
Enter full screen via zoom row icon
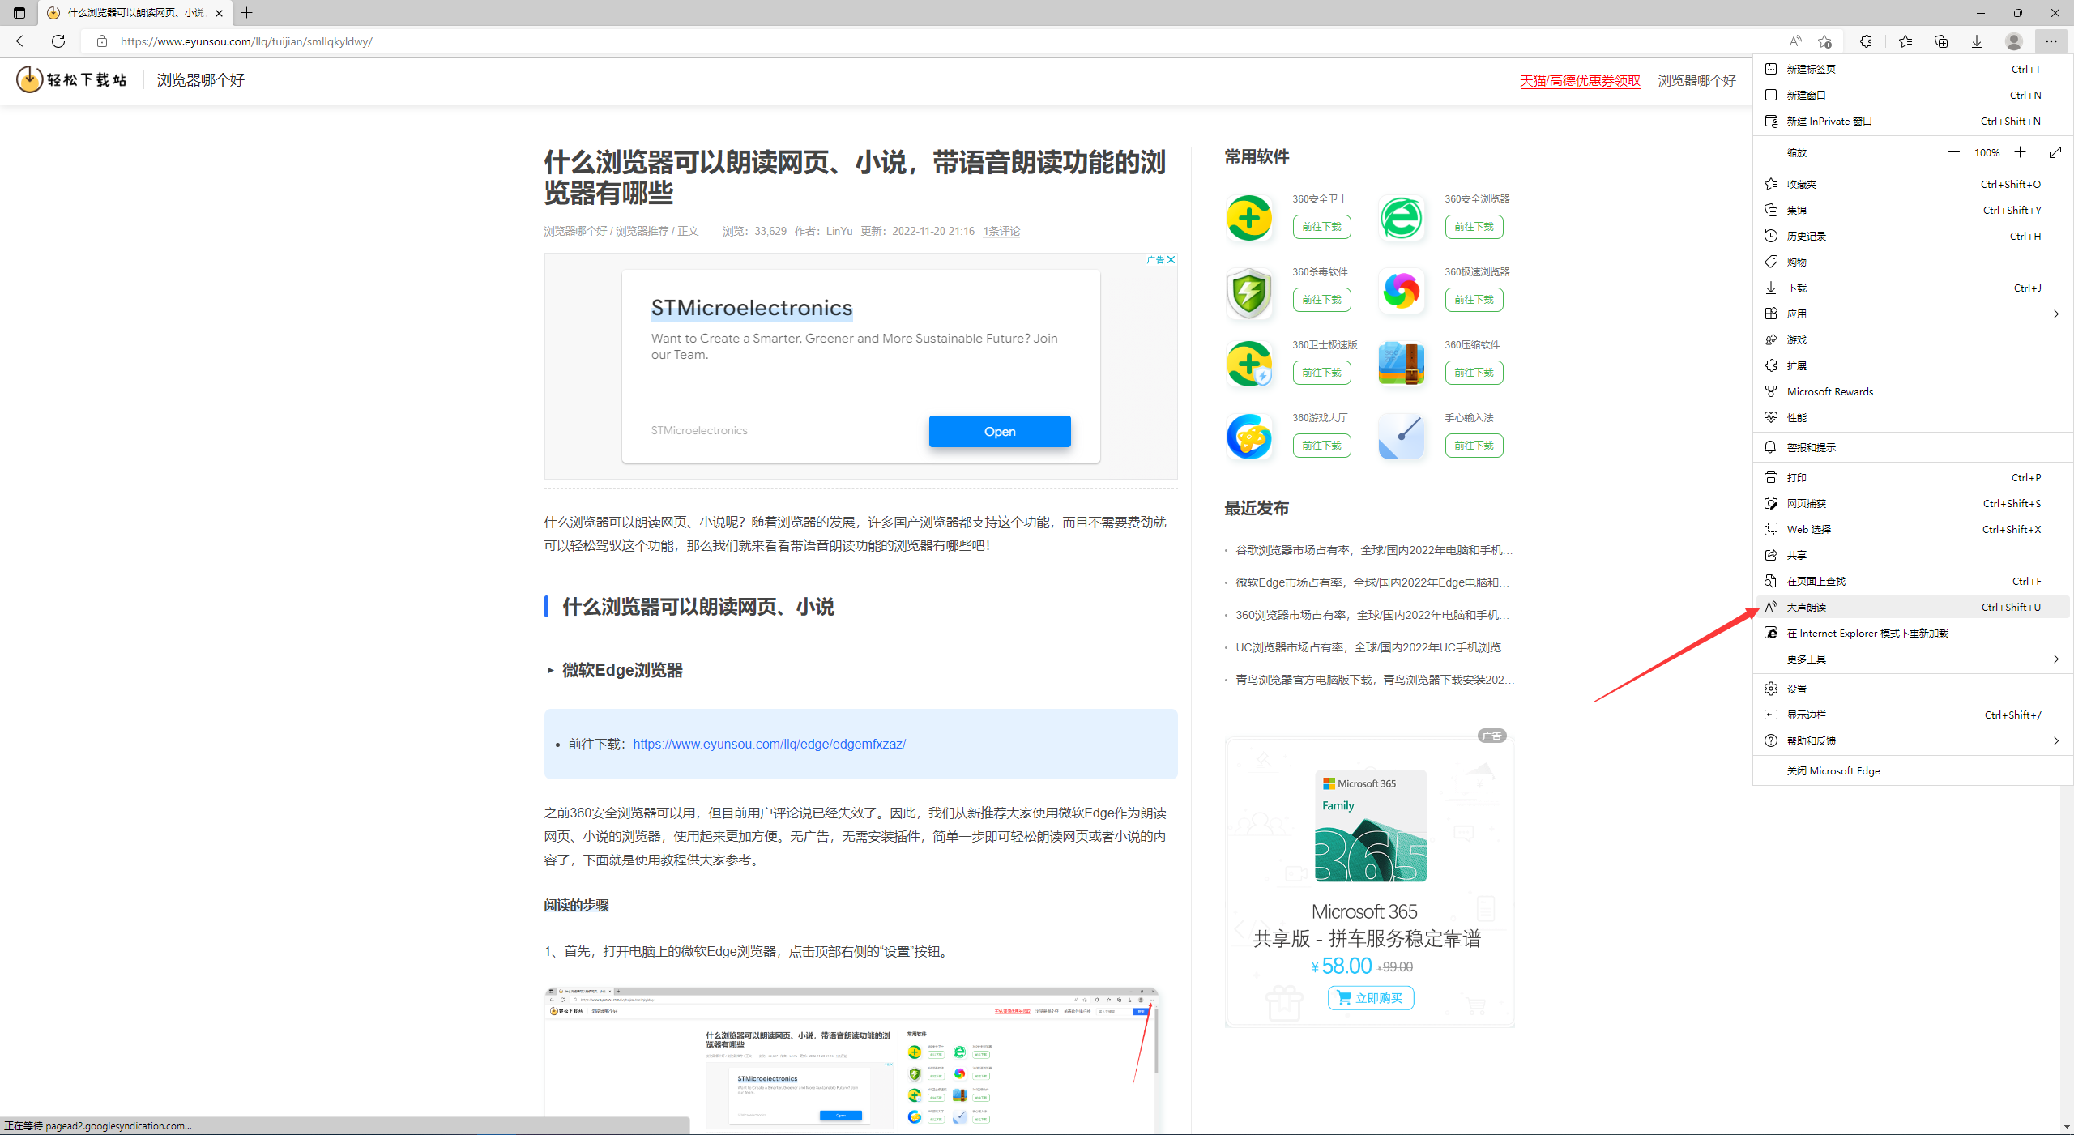[2055, 152]
